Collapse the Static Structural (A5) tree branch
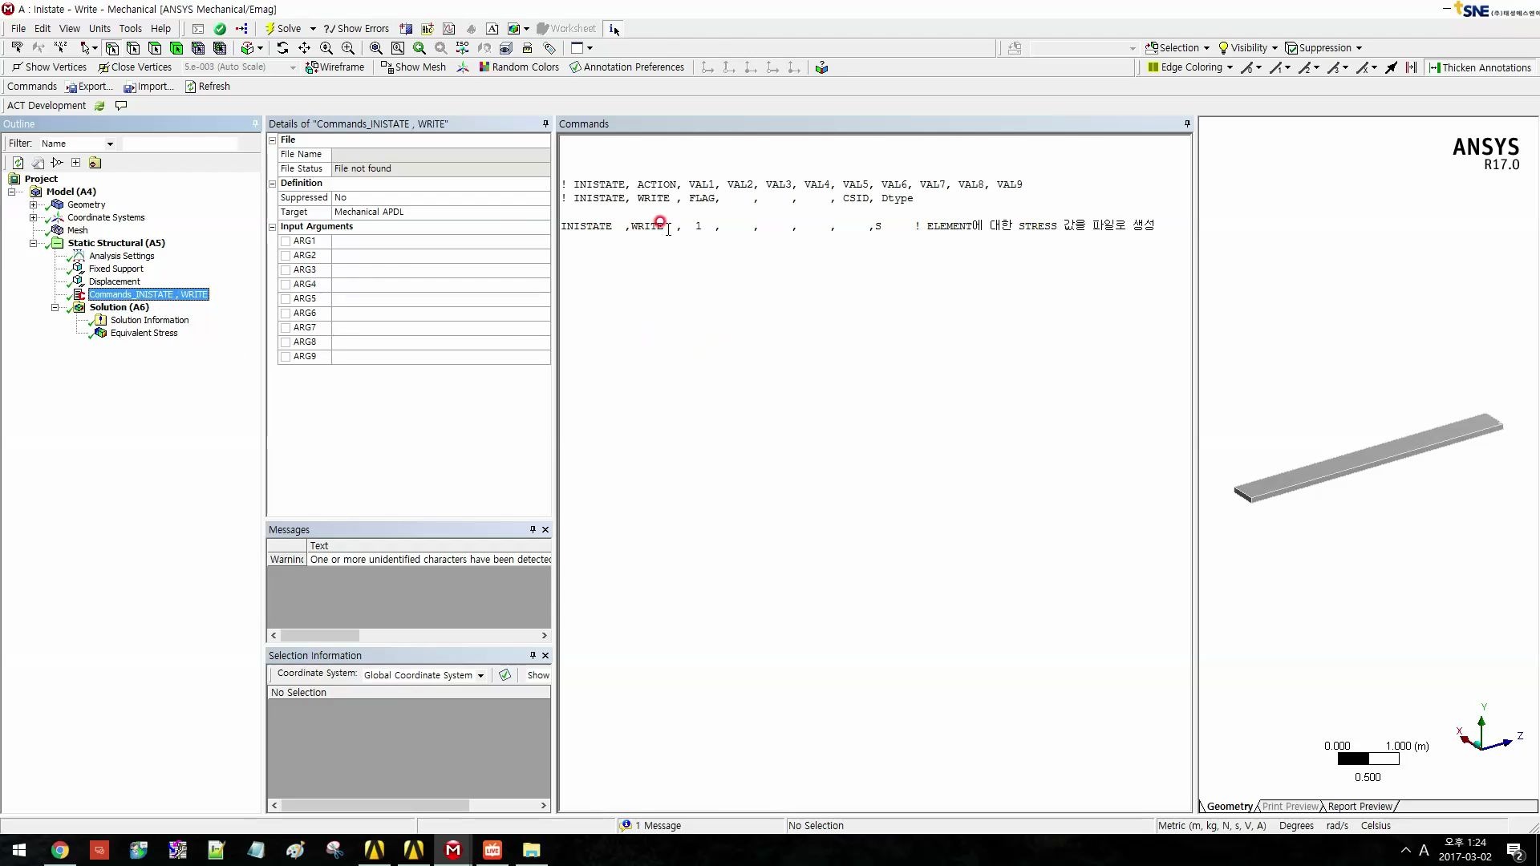 (x=33, y=243)
